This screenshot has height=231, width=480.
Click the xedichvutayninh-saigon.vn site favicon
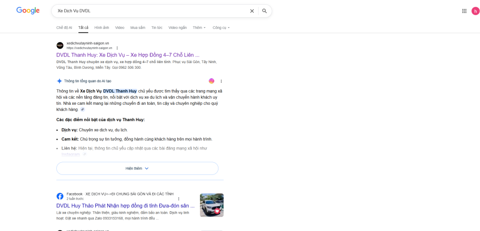[60, 45]
